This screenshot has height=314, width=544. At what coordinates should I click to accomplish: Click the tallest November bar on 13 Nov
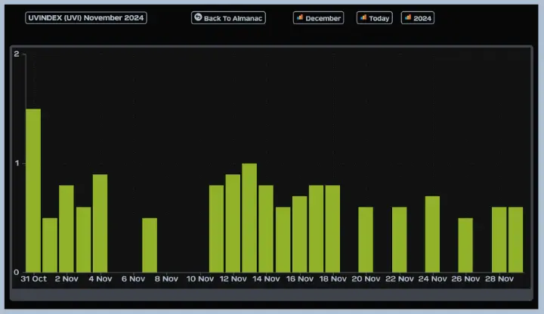[x=249, y=218]
